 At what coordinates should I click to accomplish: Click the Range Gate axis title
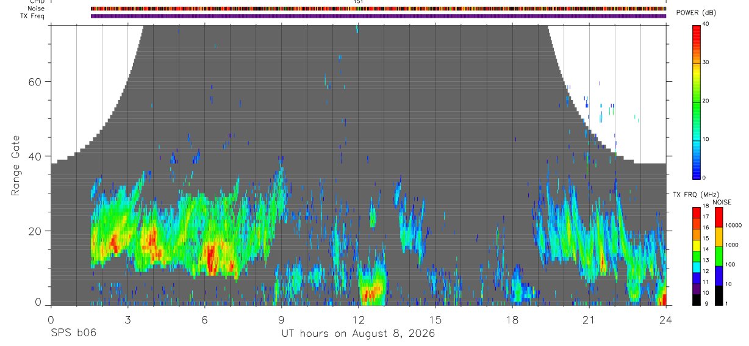[16, 165]
